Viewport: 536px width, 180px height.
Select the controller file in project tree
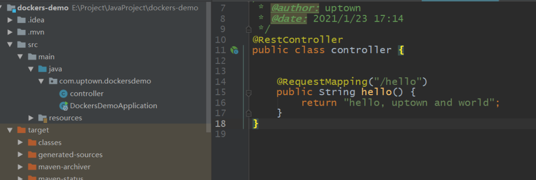(86, 94)
